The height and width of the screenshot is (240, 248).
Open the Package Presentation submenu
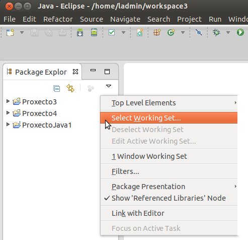169,187
